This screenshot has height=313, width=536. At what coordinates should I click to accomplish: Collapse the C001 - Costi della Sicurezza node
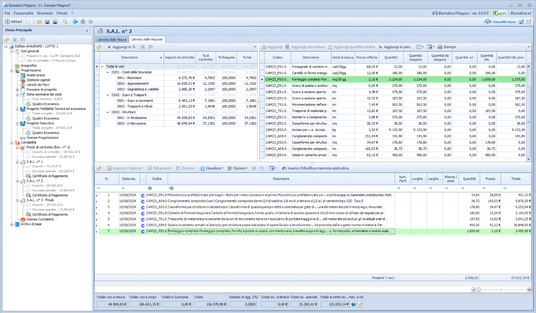click(x=108, y=72)
